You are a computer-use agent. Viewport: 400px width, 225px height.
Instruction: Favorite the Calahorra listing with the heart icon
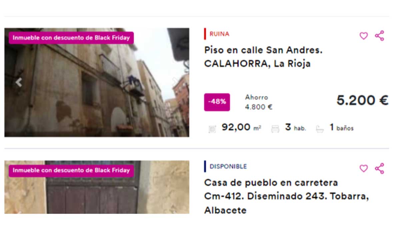pyautogui.click(x=364, y=36)
